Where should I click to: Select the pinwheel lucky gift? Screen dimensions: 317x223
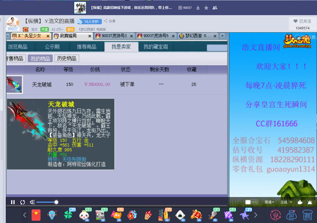[x=244, y=215]
